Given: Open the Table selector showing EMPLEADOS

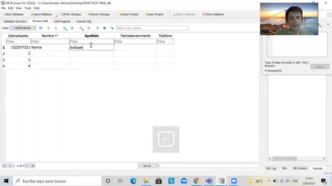Looking at the screenshot, I should pos(23,28).
